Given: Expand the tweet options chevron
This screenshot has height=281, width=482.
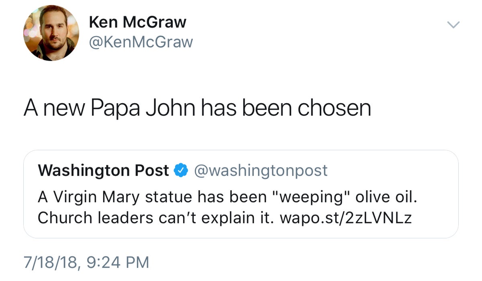Looking at the screenshot, I should (x=453, y=25).
